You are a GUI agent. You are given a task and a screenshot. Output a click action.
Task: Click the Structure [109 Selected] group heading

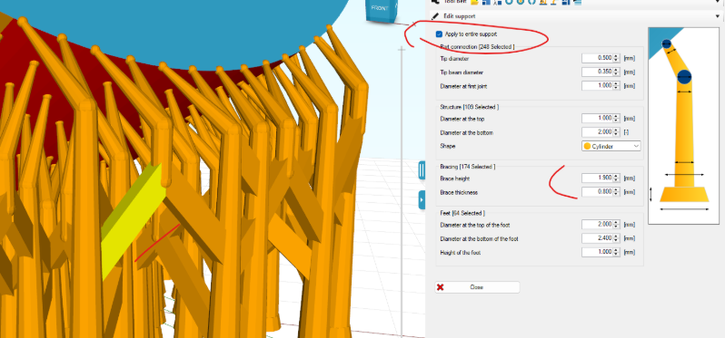(470, 107)
